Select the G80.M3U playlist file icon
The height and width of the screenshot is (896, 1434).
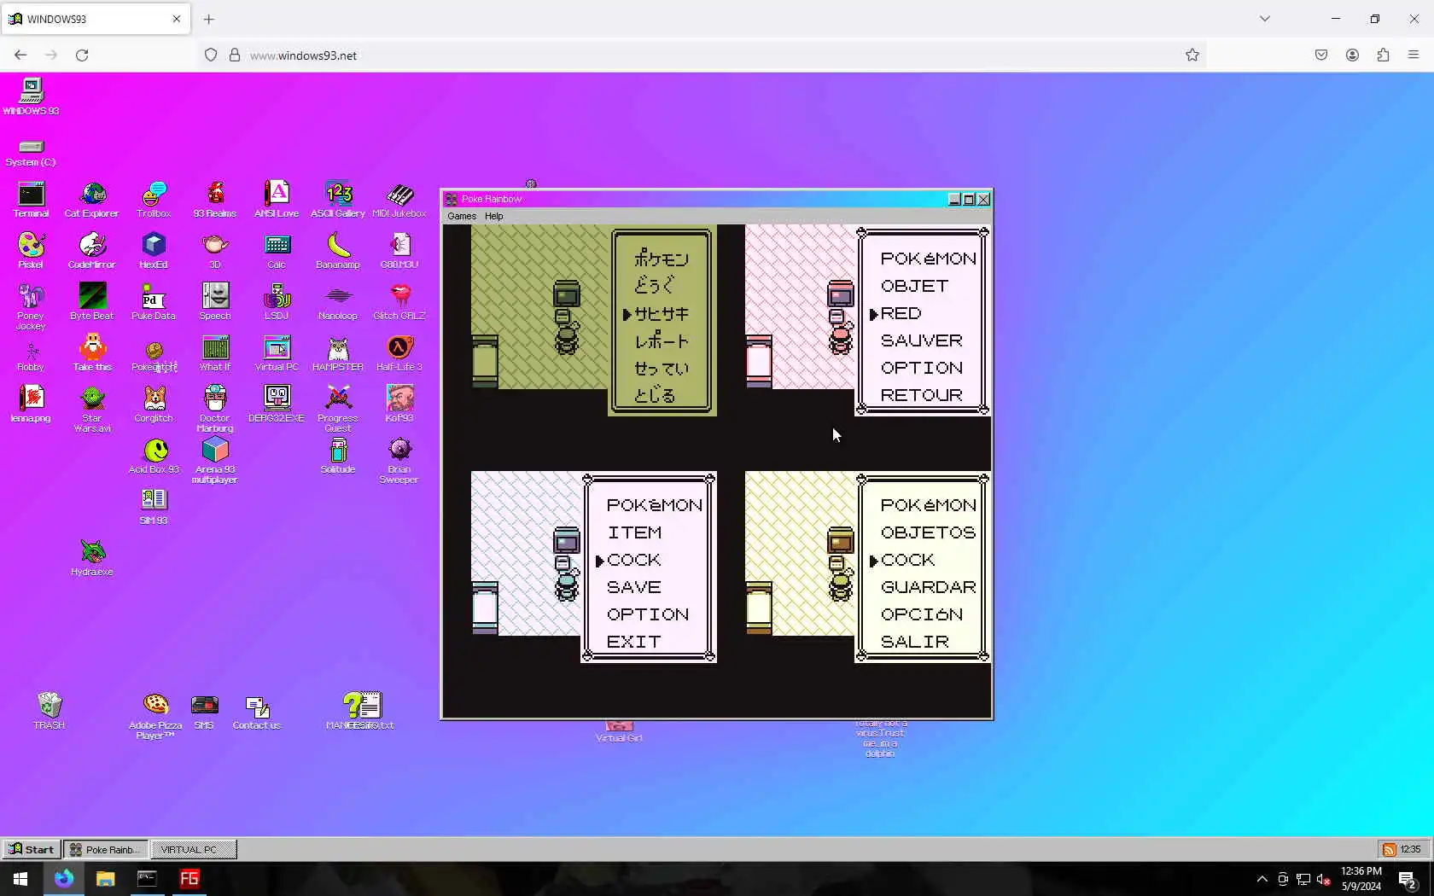[399, 251]
